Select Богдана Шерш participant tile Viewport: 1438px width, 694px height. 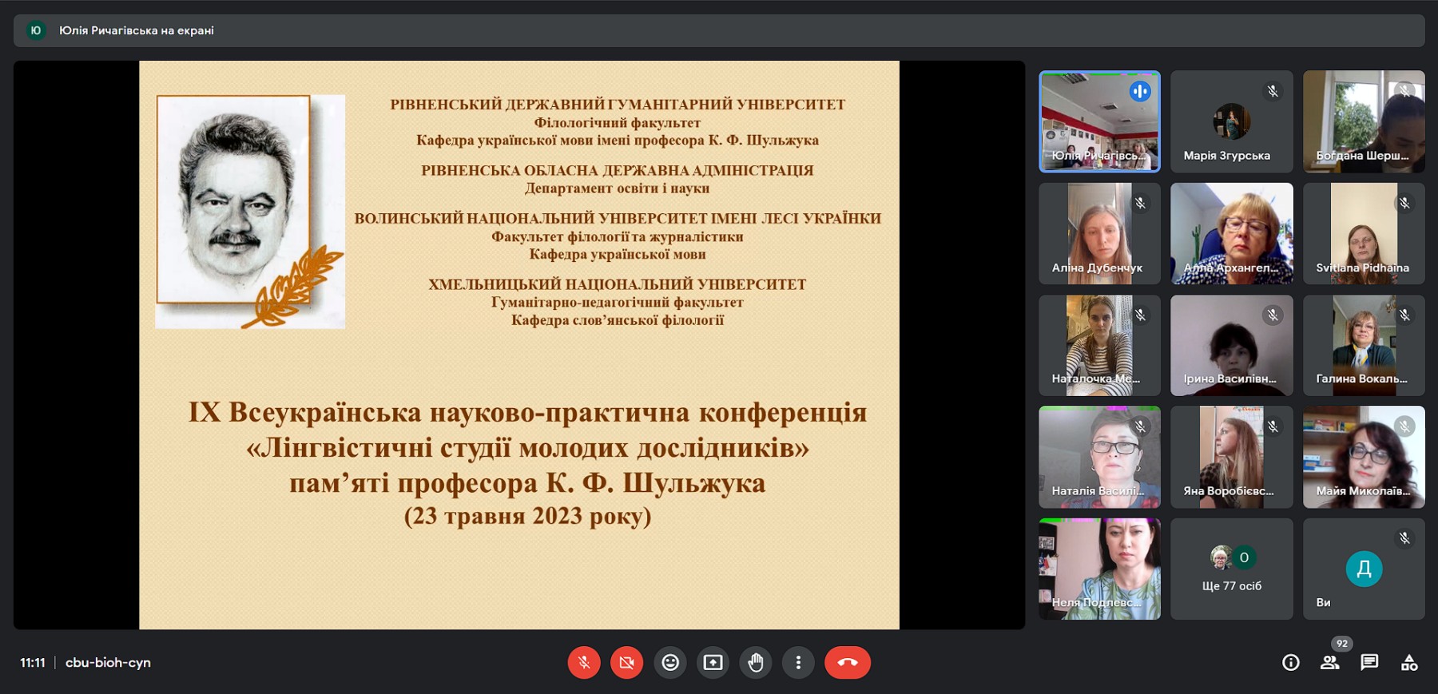1364,121
